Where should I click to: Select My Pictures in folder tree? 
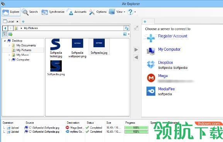[x=24, y=50]
